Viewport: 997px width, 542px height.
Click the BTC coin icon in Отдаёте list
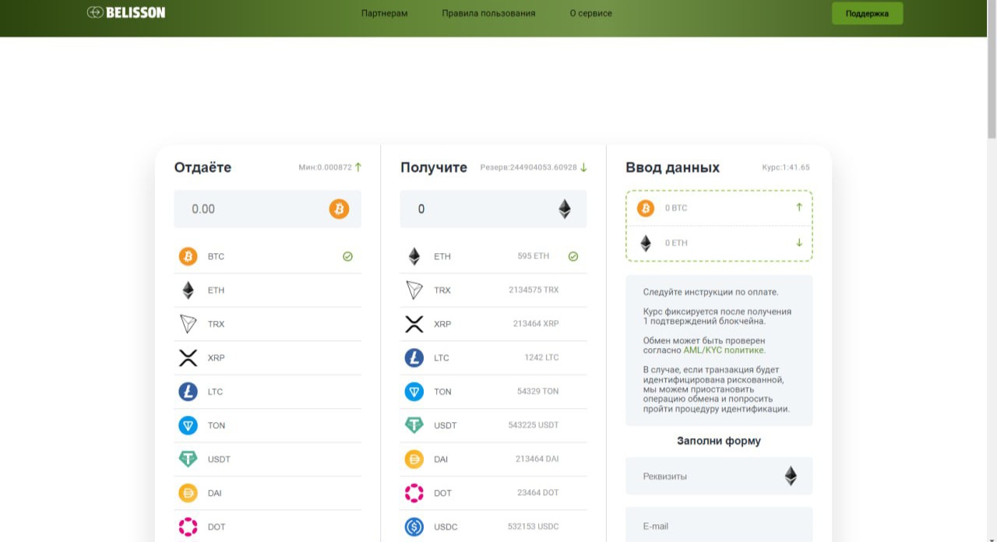(x=188, y=256)
